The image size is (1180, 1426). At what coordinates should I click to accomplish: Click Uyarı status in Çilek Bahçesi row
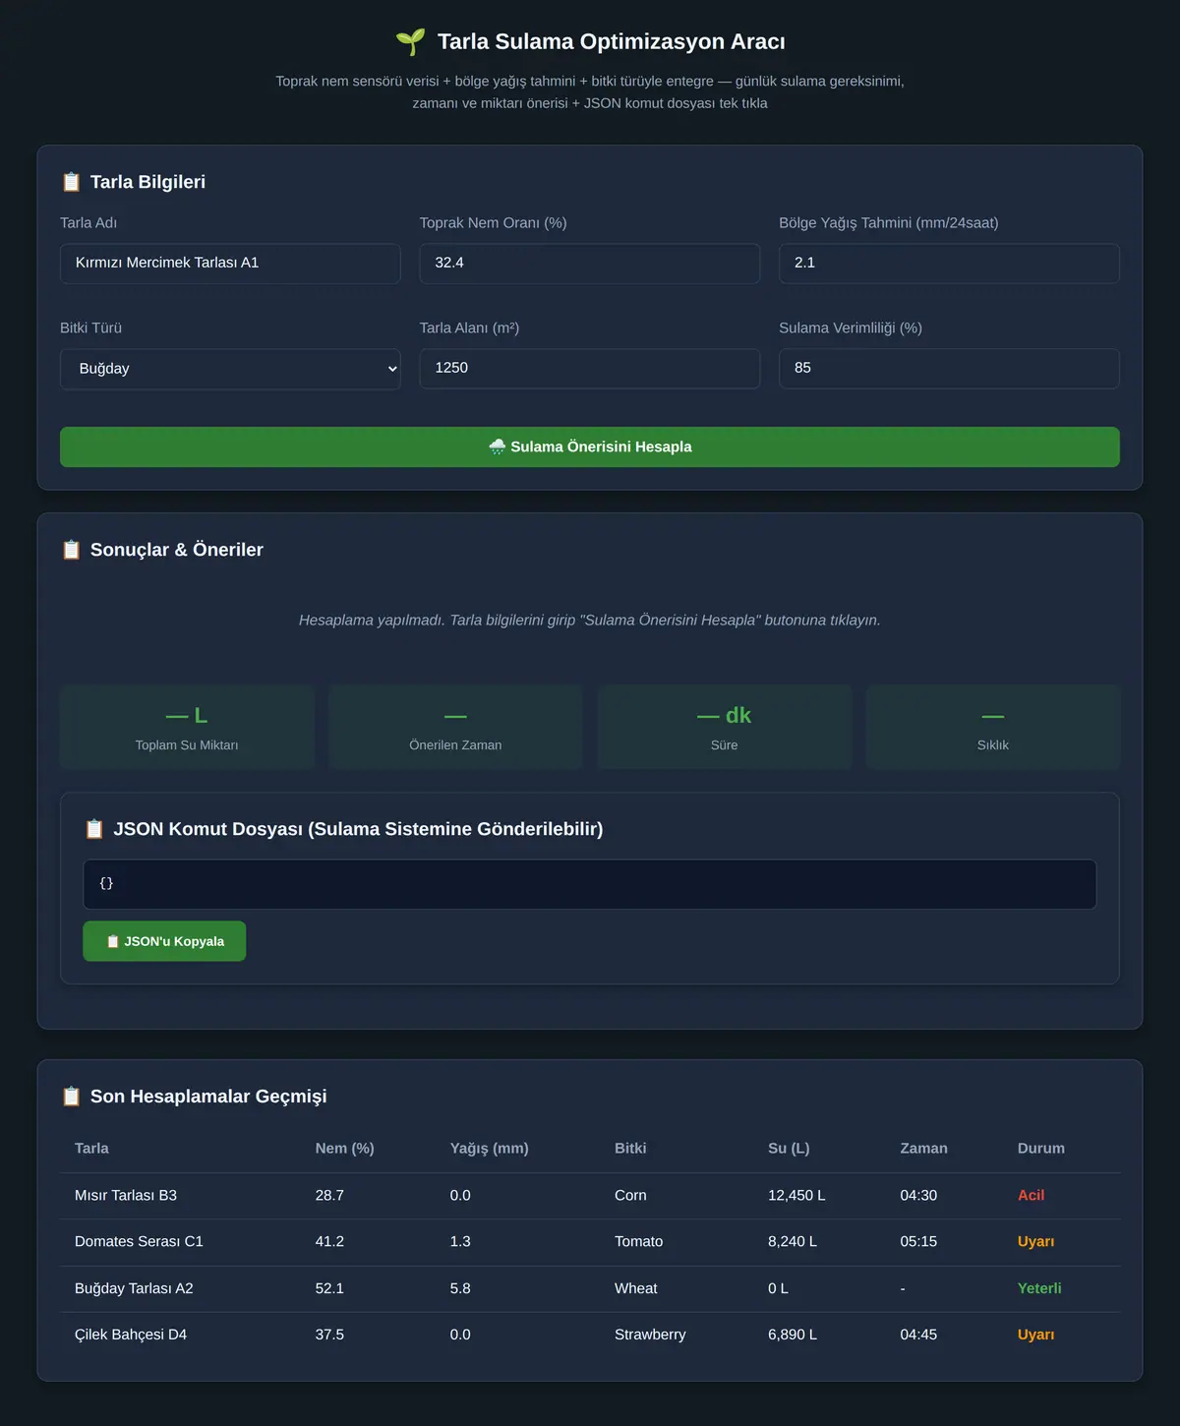(x=1035, y=1335)
